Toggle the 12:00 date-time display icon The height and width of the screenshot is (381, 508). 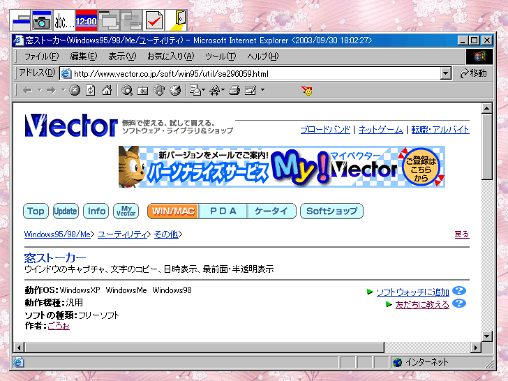click(87, 20)
